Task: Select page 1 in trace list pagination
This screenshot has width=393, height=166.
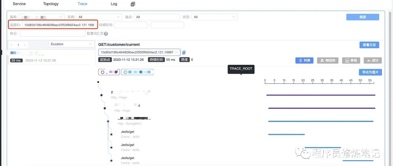Action: [x=18, y=45]
